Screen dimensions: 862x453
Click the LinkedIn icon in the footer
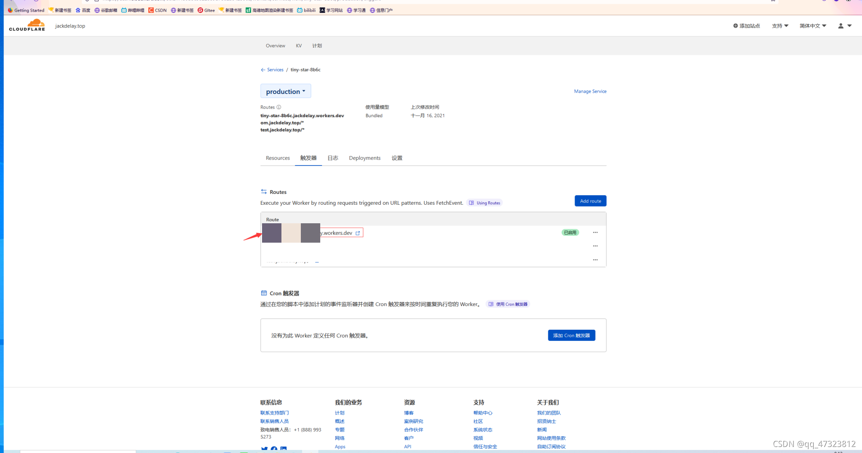[284, 449]
